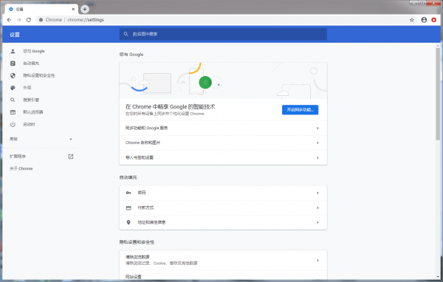443x282 pixels.
Task: Bookmark this page with the star icon
Action: 412,20
